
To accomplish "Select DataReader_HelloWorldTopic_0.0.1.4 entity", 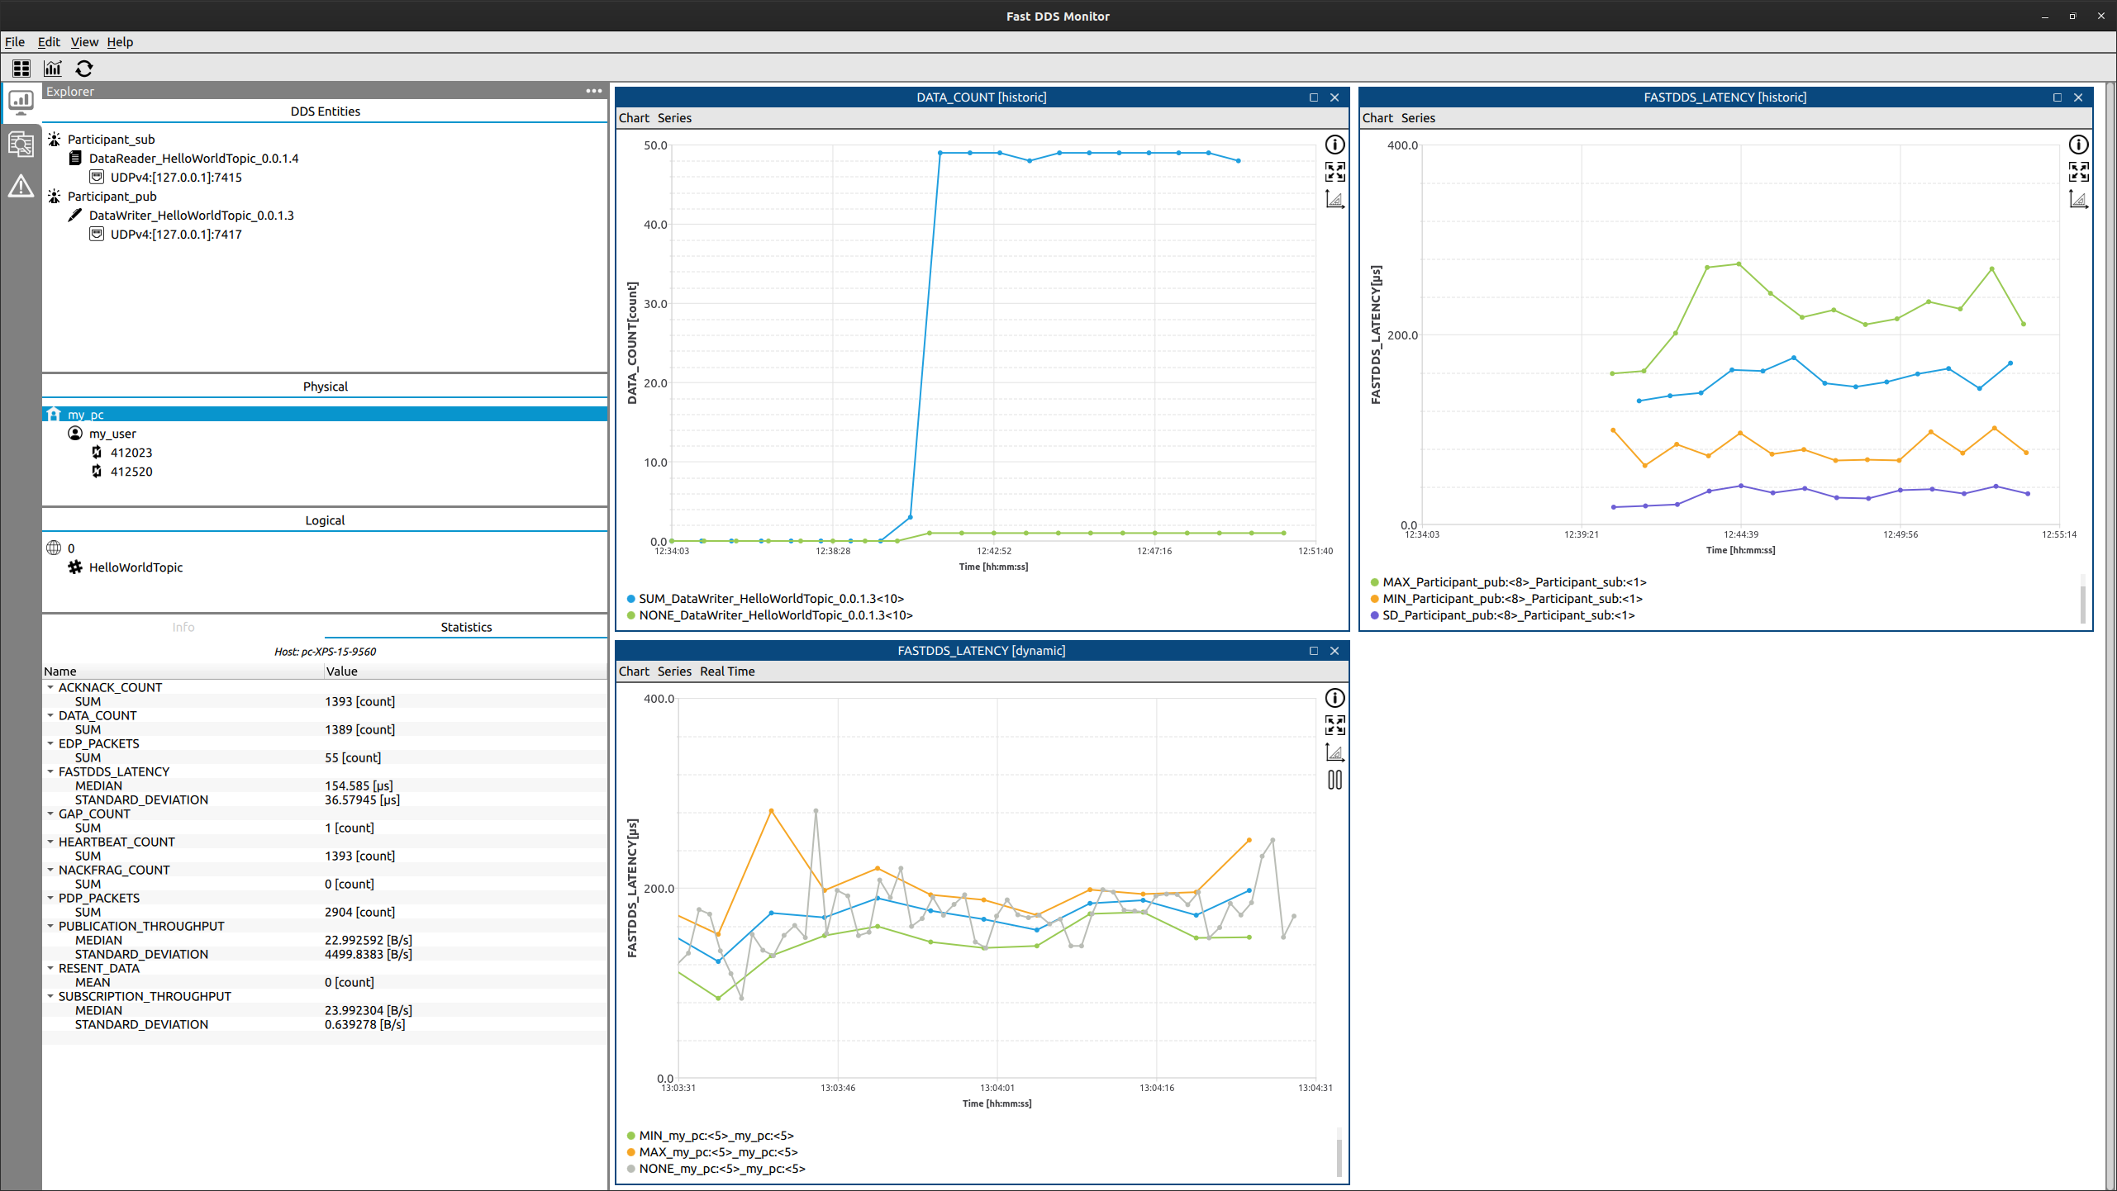I will point(193,158).
